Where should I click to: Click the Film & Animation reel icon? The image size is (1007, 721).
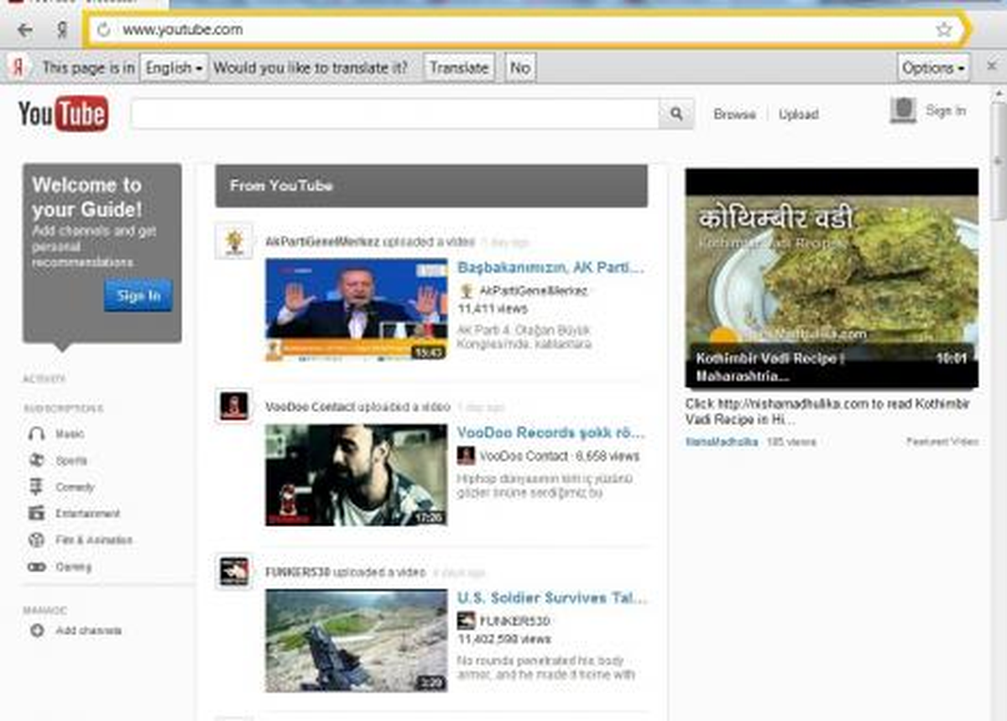click(x=36, y=540)
